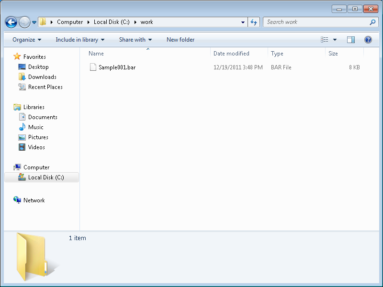Sort by the Name column header
Image resolution: width=383 pixels, height=287 pixels.
[96, 54]
